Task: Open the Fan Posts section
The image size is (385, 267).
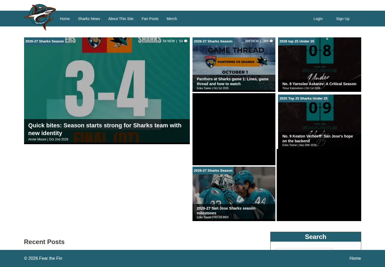Action: point(150,19)
